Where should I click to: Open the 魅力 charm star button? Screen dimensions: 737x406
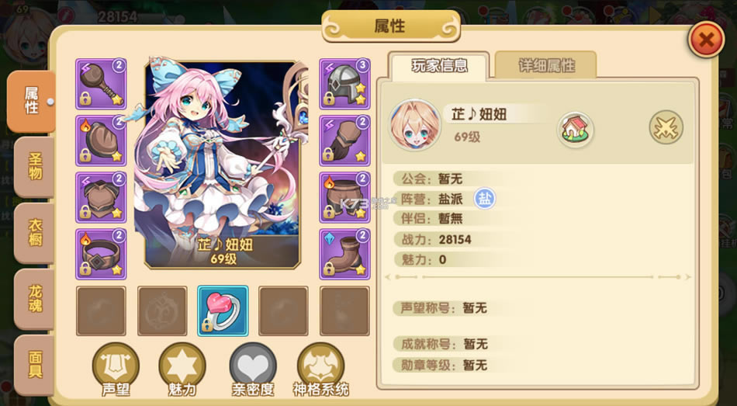pyautogui.click(x=182, y=370)
